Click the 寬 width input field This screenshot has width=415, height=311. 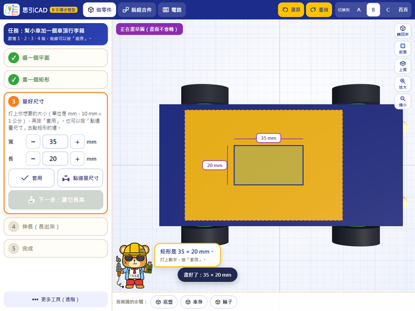click(55, 142)
